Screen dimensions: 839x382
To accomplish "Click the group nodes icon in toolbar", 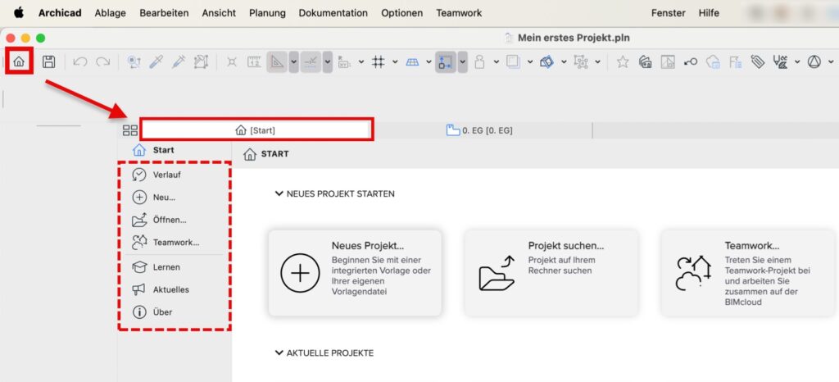I will pyautogui.click(x=581, y=62).
